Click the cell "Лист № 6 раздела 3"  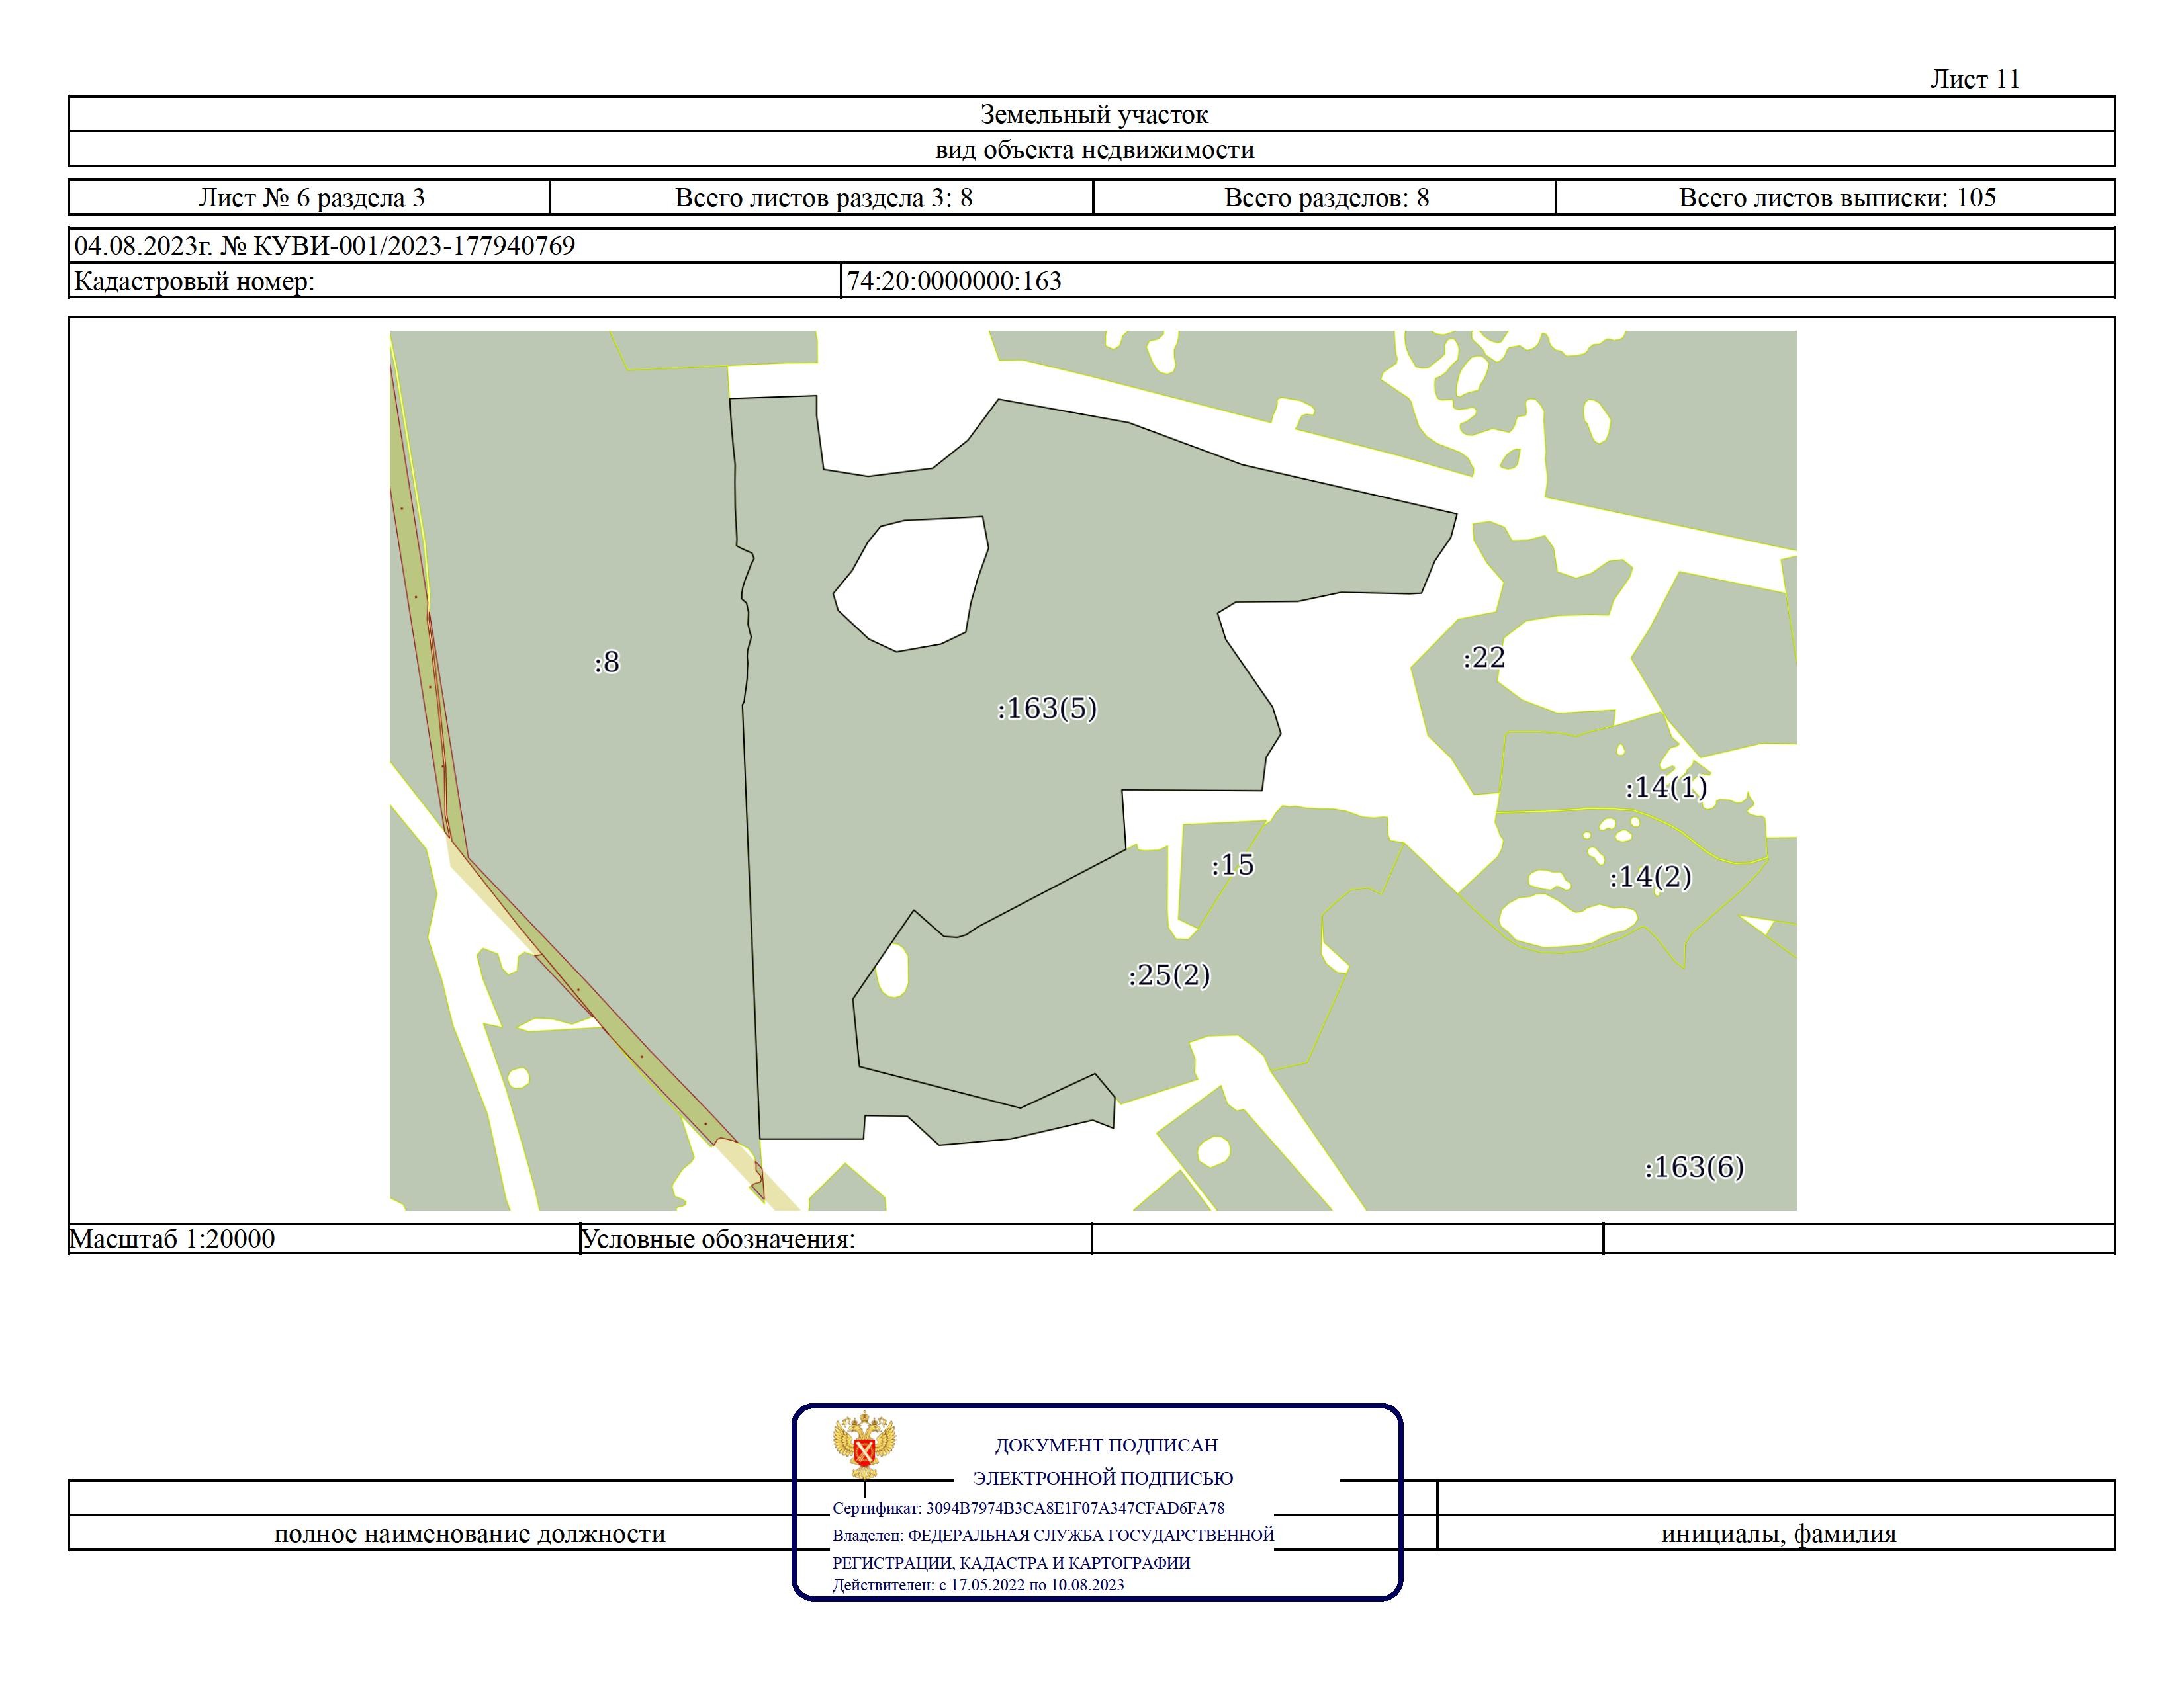point(311,197)
